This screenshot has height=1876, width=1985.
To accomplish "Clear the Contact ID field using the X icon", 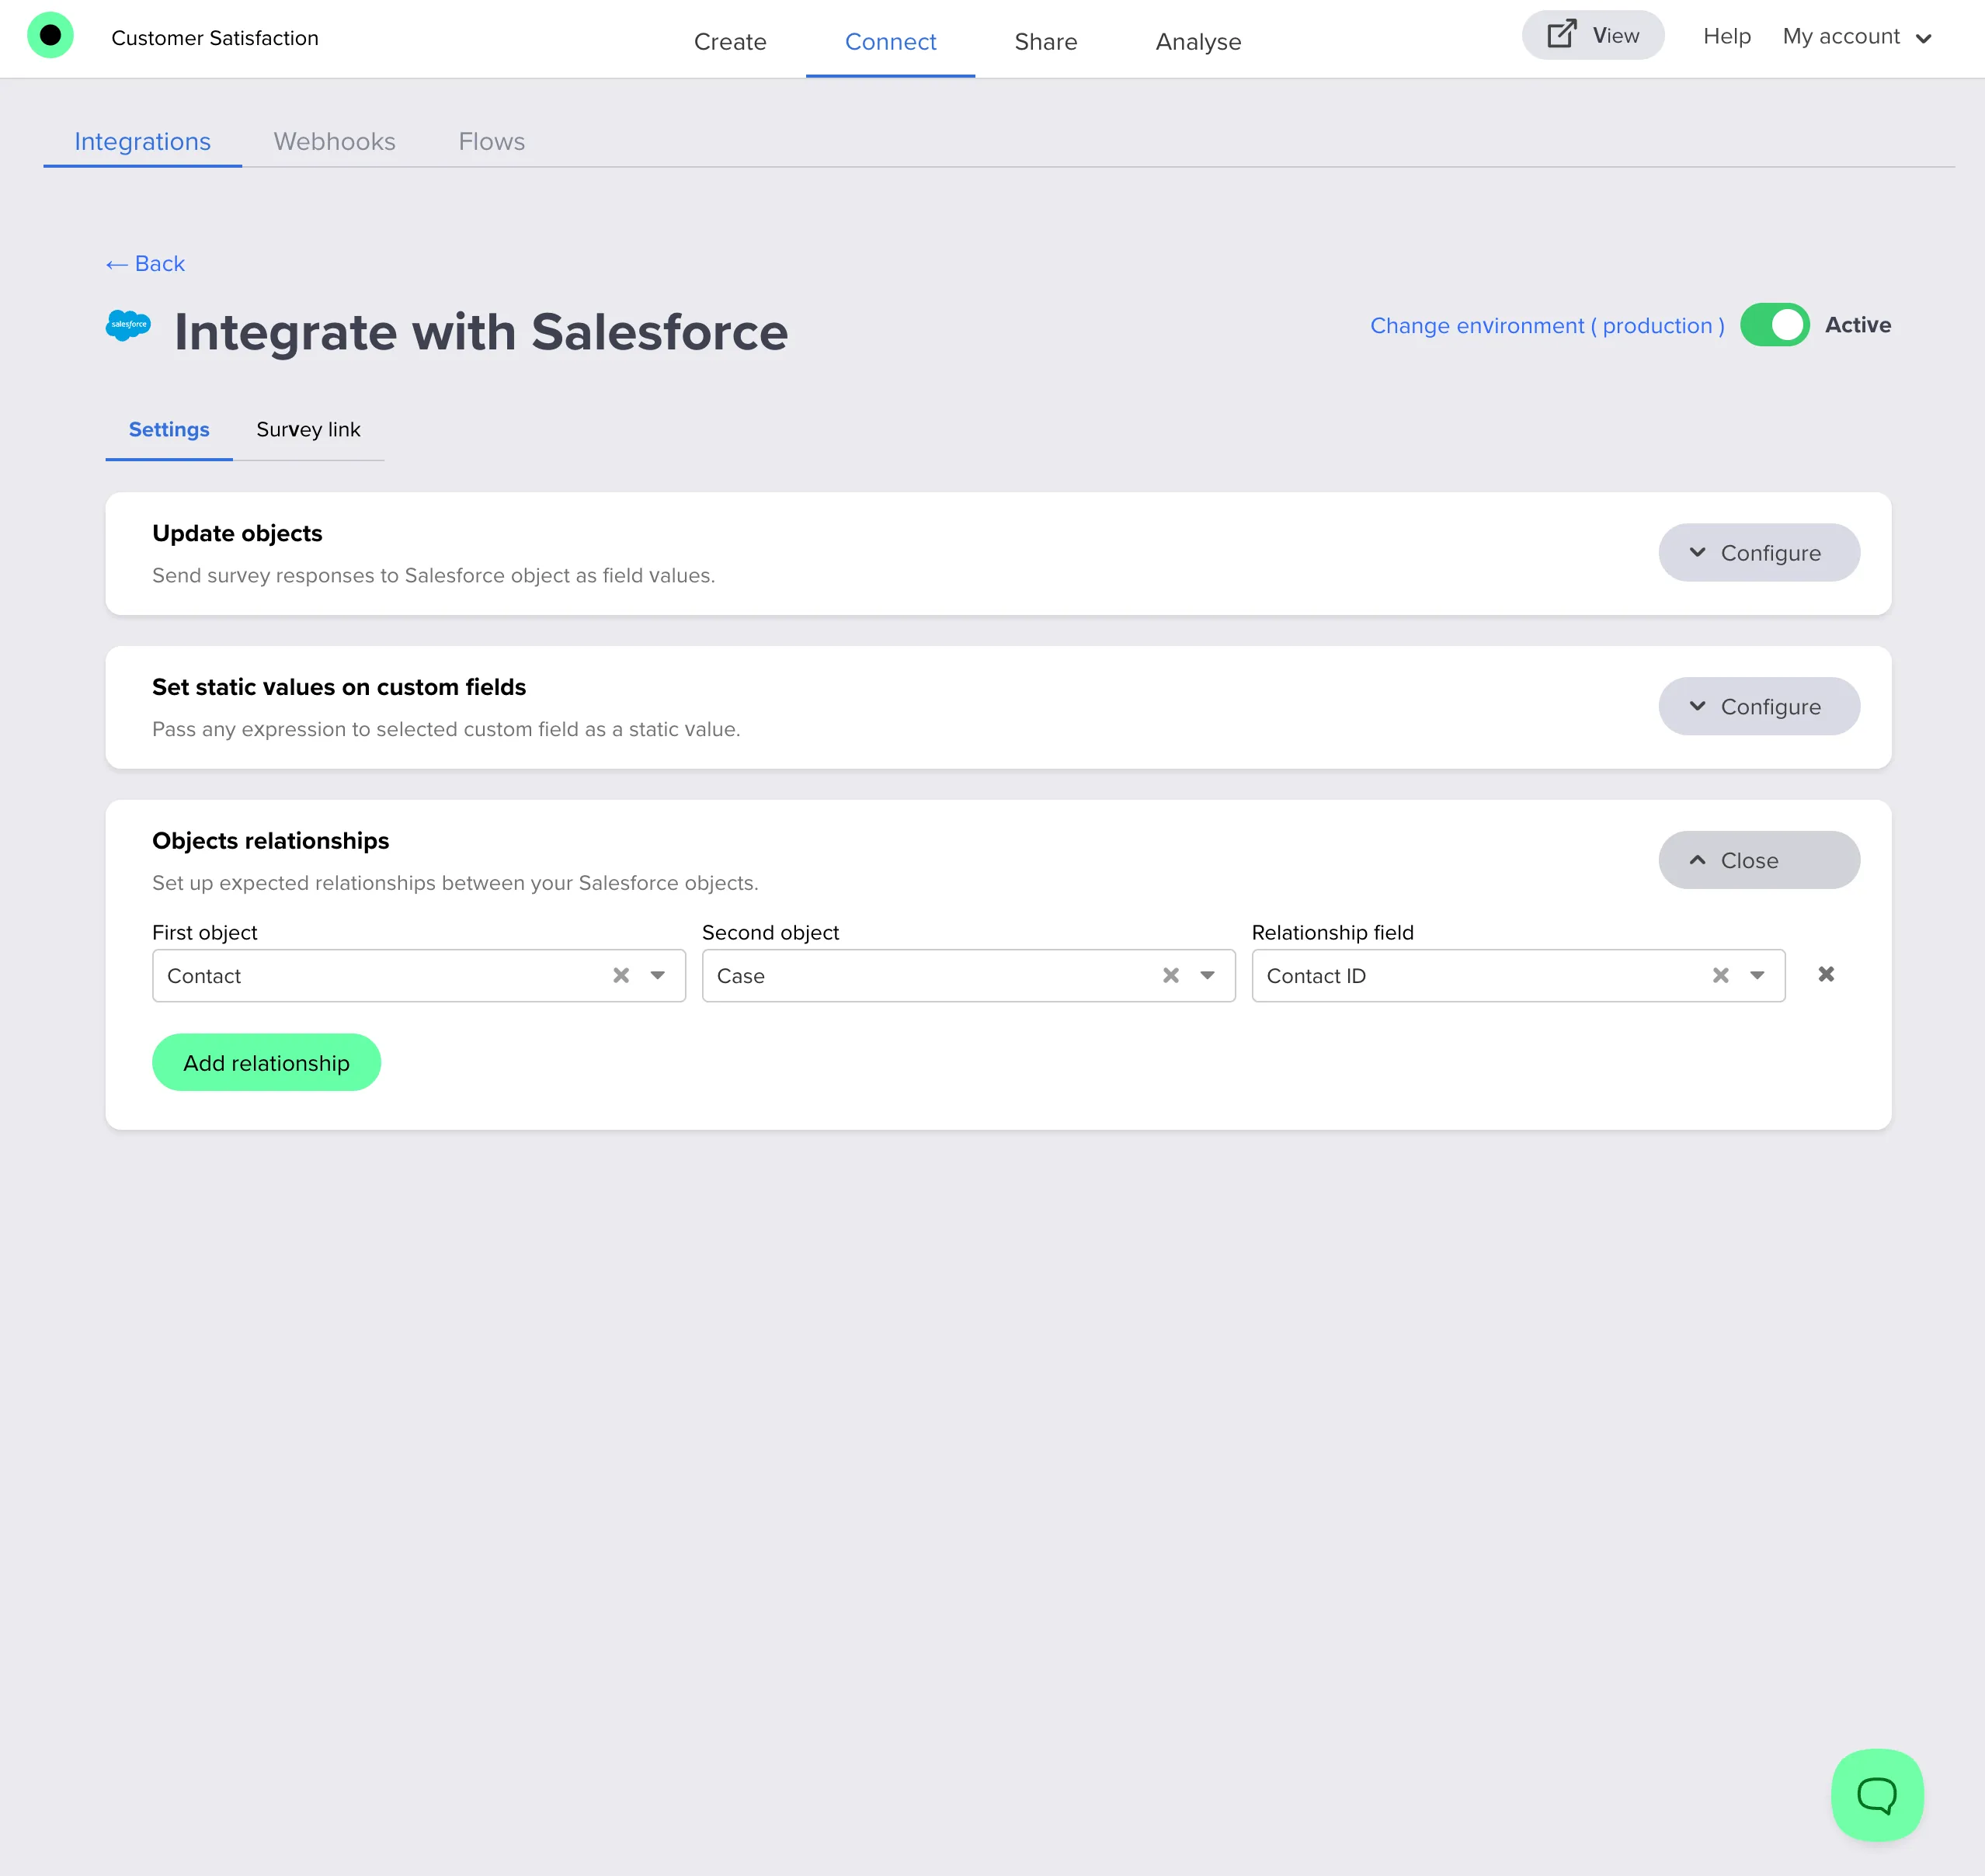I will [x=1721, y=975].
